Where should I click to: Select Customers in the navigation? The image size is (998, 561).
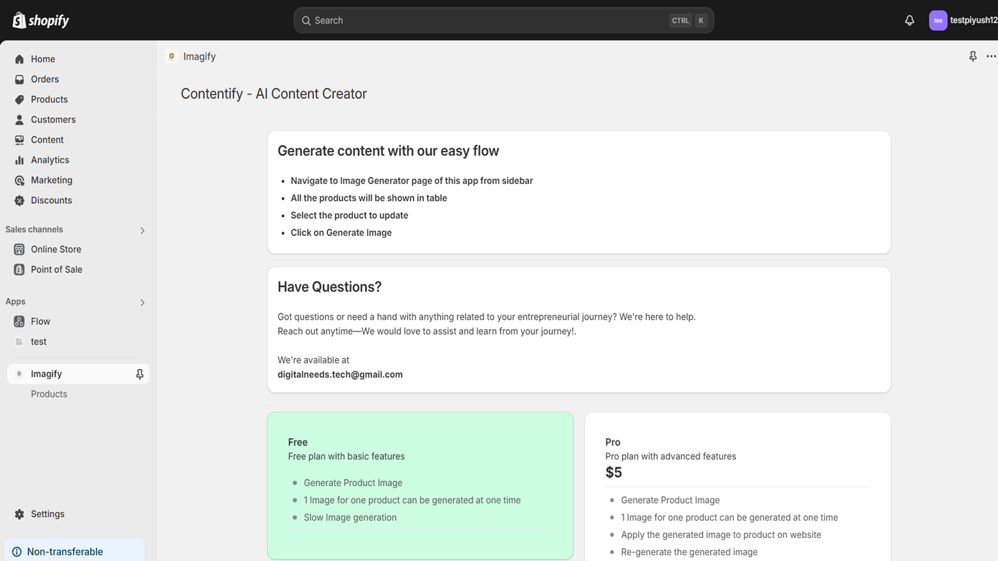(x=53, y=119)
